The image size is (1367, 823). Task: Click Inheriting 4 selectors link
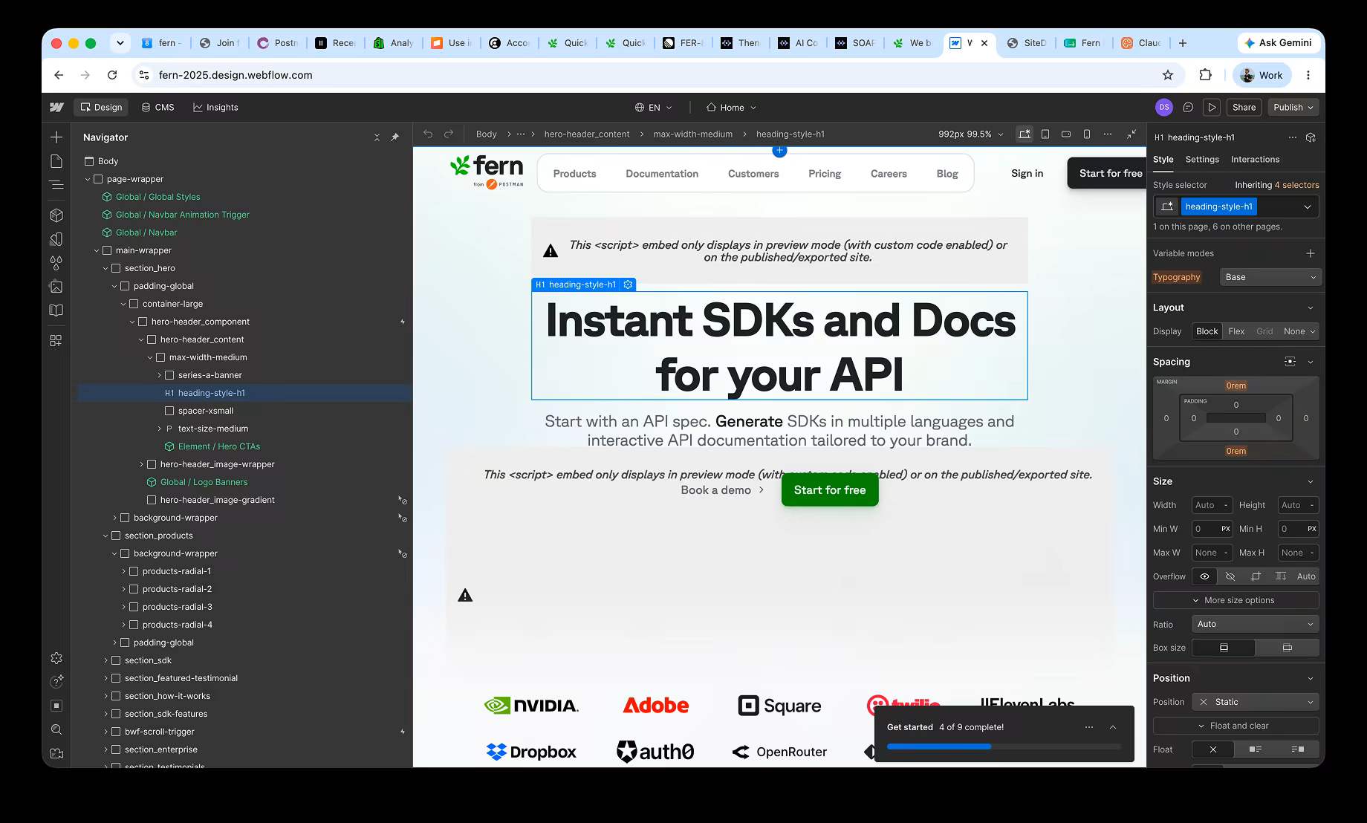tap(1277, 185)
